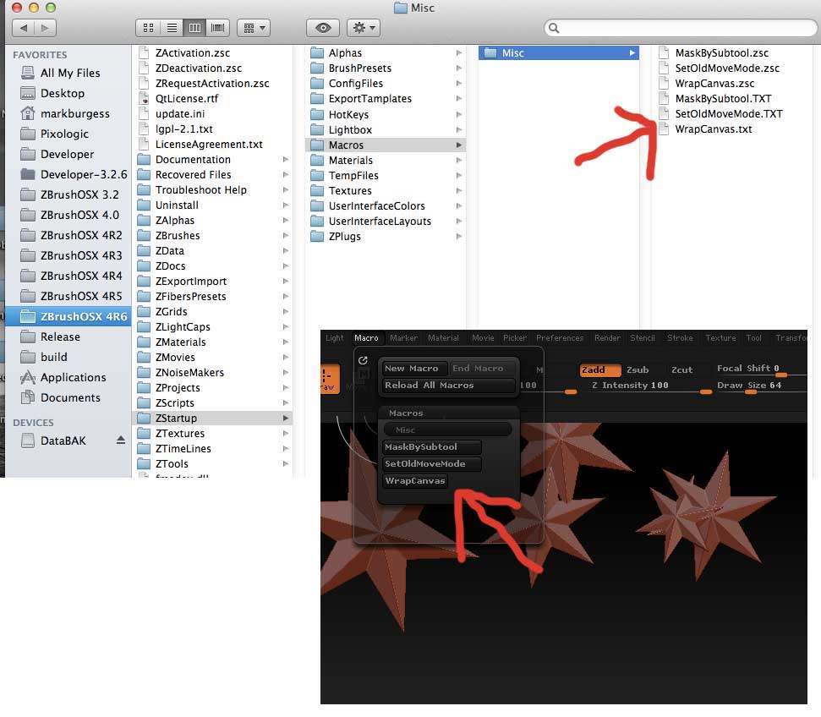The height and width of the screenshot is (717, 821).
Task: Expand the Alphas folder arrow
Action: point(458,53)
